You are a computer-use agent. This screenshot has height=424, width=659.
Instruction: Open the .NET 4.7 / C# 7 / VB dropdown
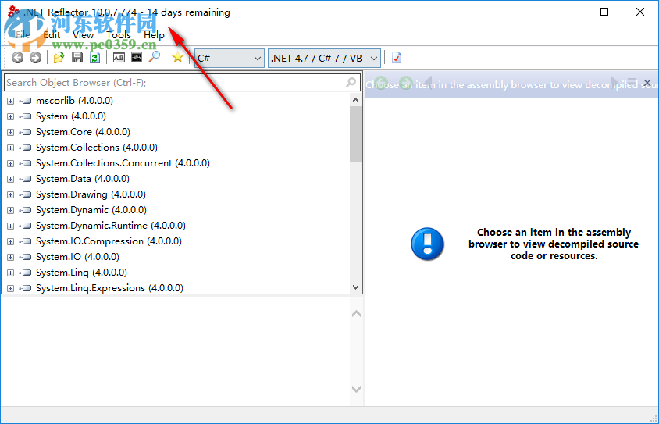pyautogui.click(x=324, y=58)
